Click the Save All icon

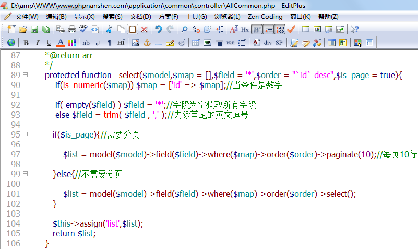pos(46,29)
